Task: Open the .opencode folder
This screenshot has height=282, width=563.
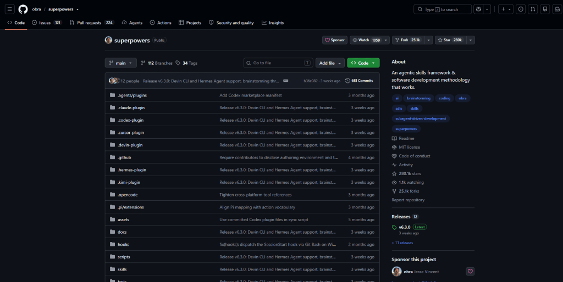Action: coord(128,195)
